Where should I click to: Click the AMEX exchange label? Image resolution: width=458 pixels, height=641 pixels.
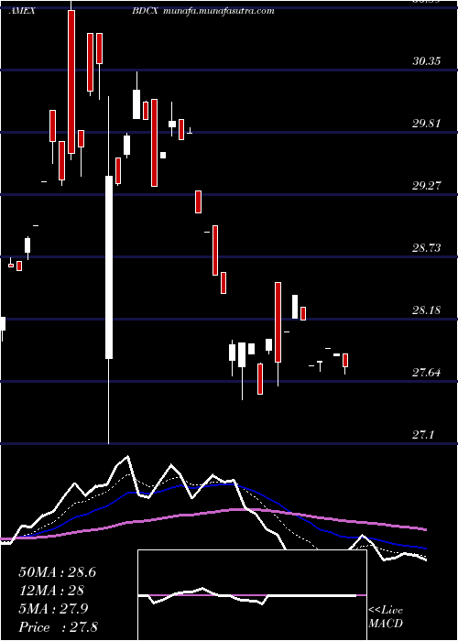tap(22, 11)
